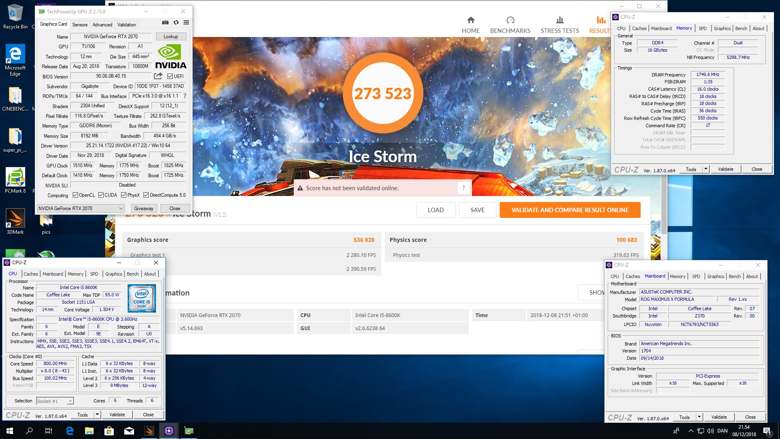Click the Bus Interface question mark
The height and width of the screenshot is (439, 780).
(x=185, y=96)
